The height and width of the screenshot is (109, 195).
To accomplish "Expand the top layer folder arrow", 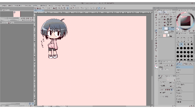I will click(x=163, y=19).
